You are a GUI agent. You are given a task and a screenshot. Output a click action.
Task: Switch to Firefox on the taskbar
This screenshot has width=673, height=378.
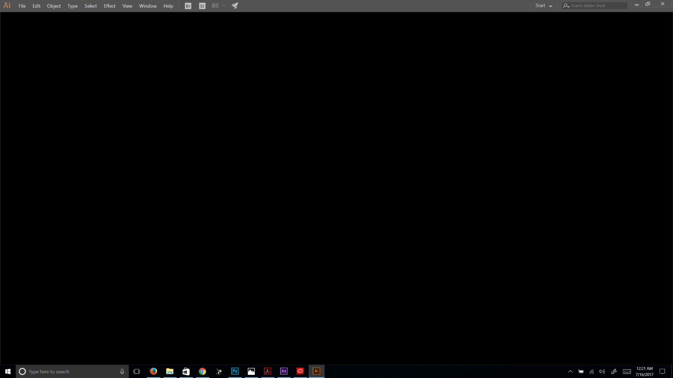pyautogui.click(x=154, y=371)
